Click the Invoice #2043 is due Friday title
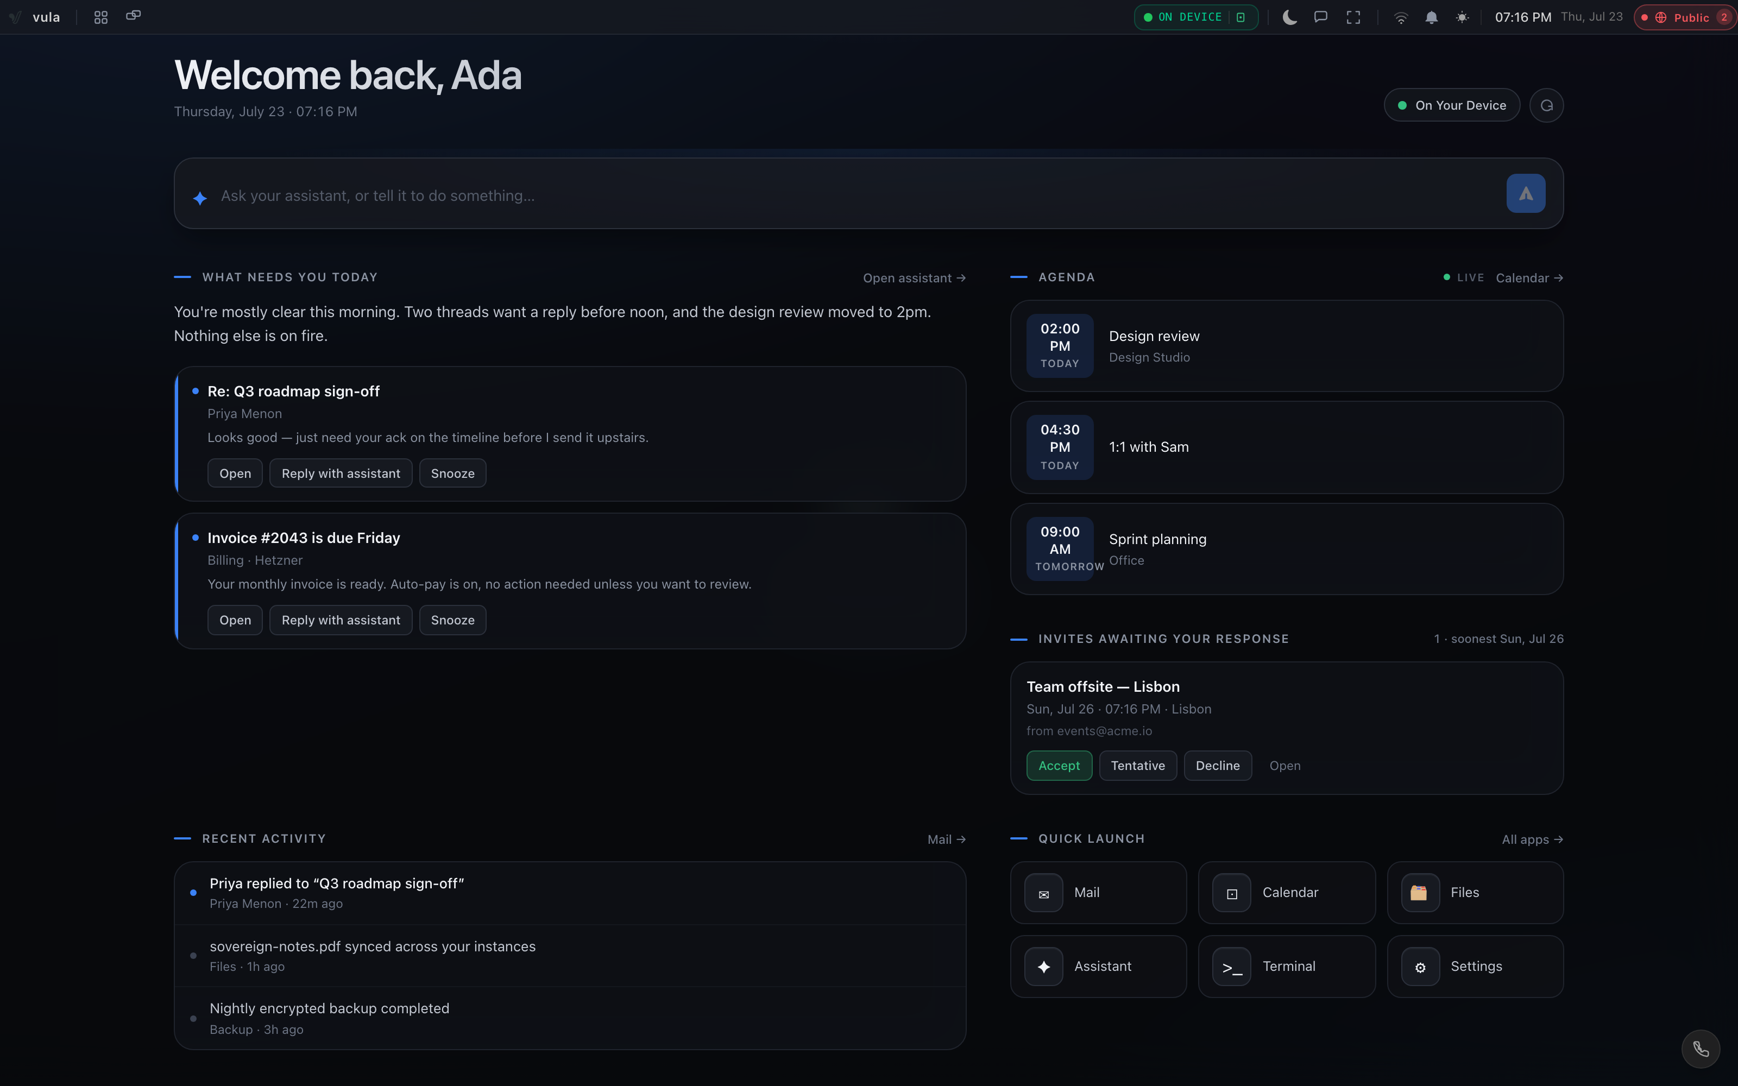Viewport: 1738px width, 1086px height. [304, 538]
